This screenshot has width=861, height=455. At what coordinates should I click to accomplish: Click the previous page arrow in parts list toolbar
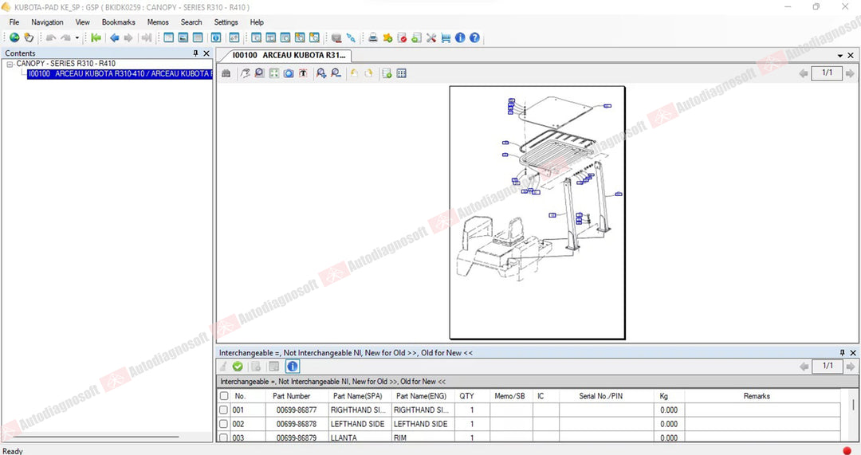pyautogui.click(x=804, y=366)
